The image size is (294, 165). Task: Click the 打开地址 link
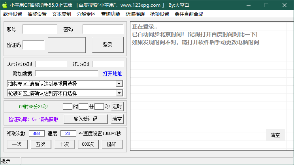coord(113,73)
